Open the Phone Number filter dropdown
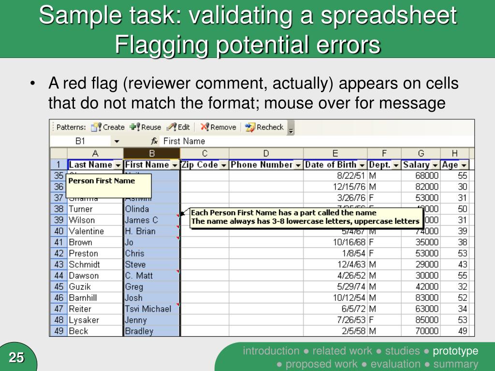495x371 pixels. point(298,165)
